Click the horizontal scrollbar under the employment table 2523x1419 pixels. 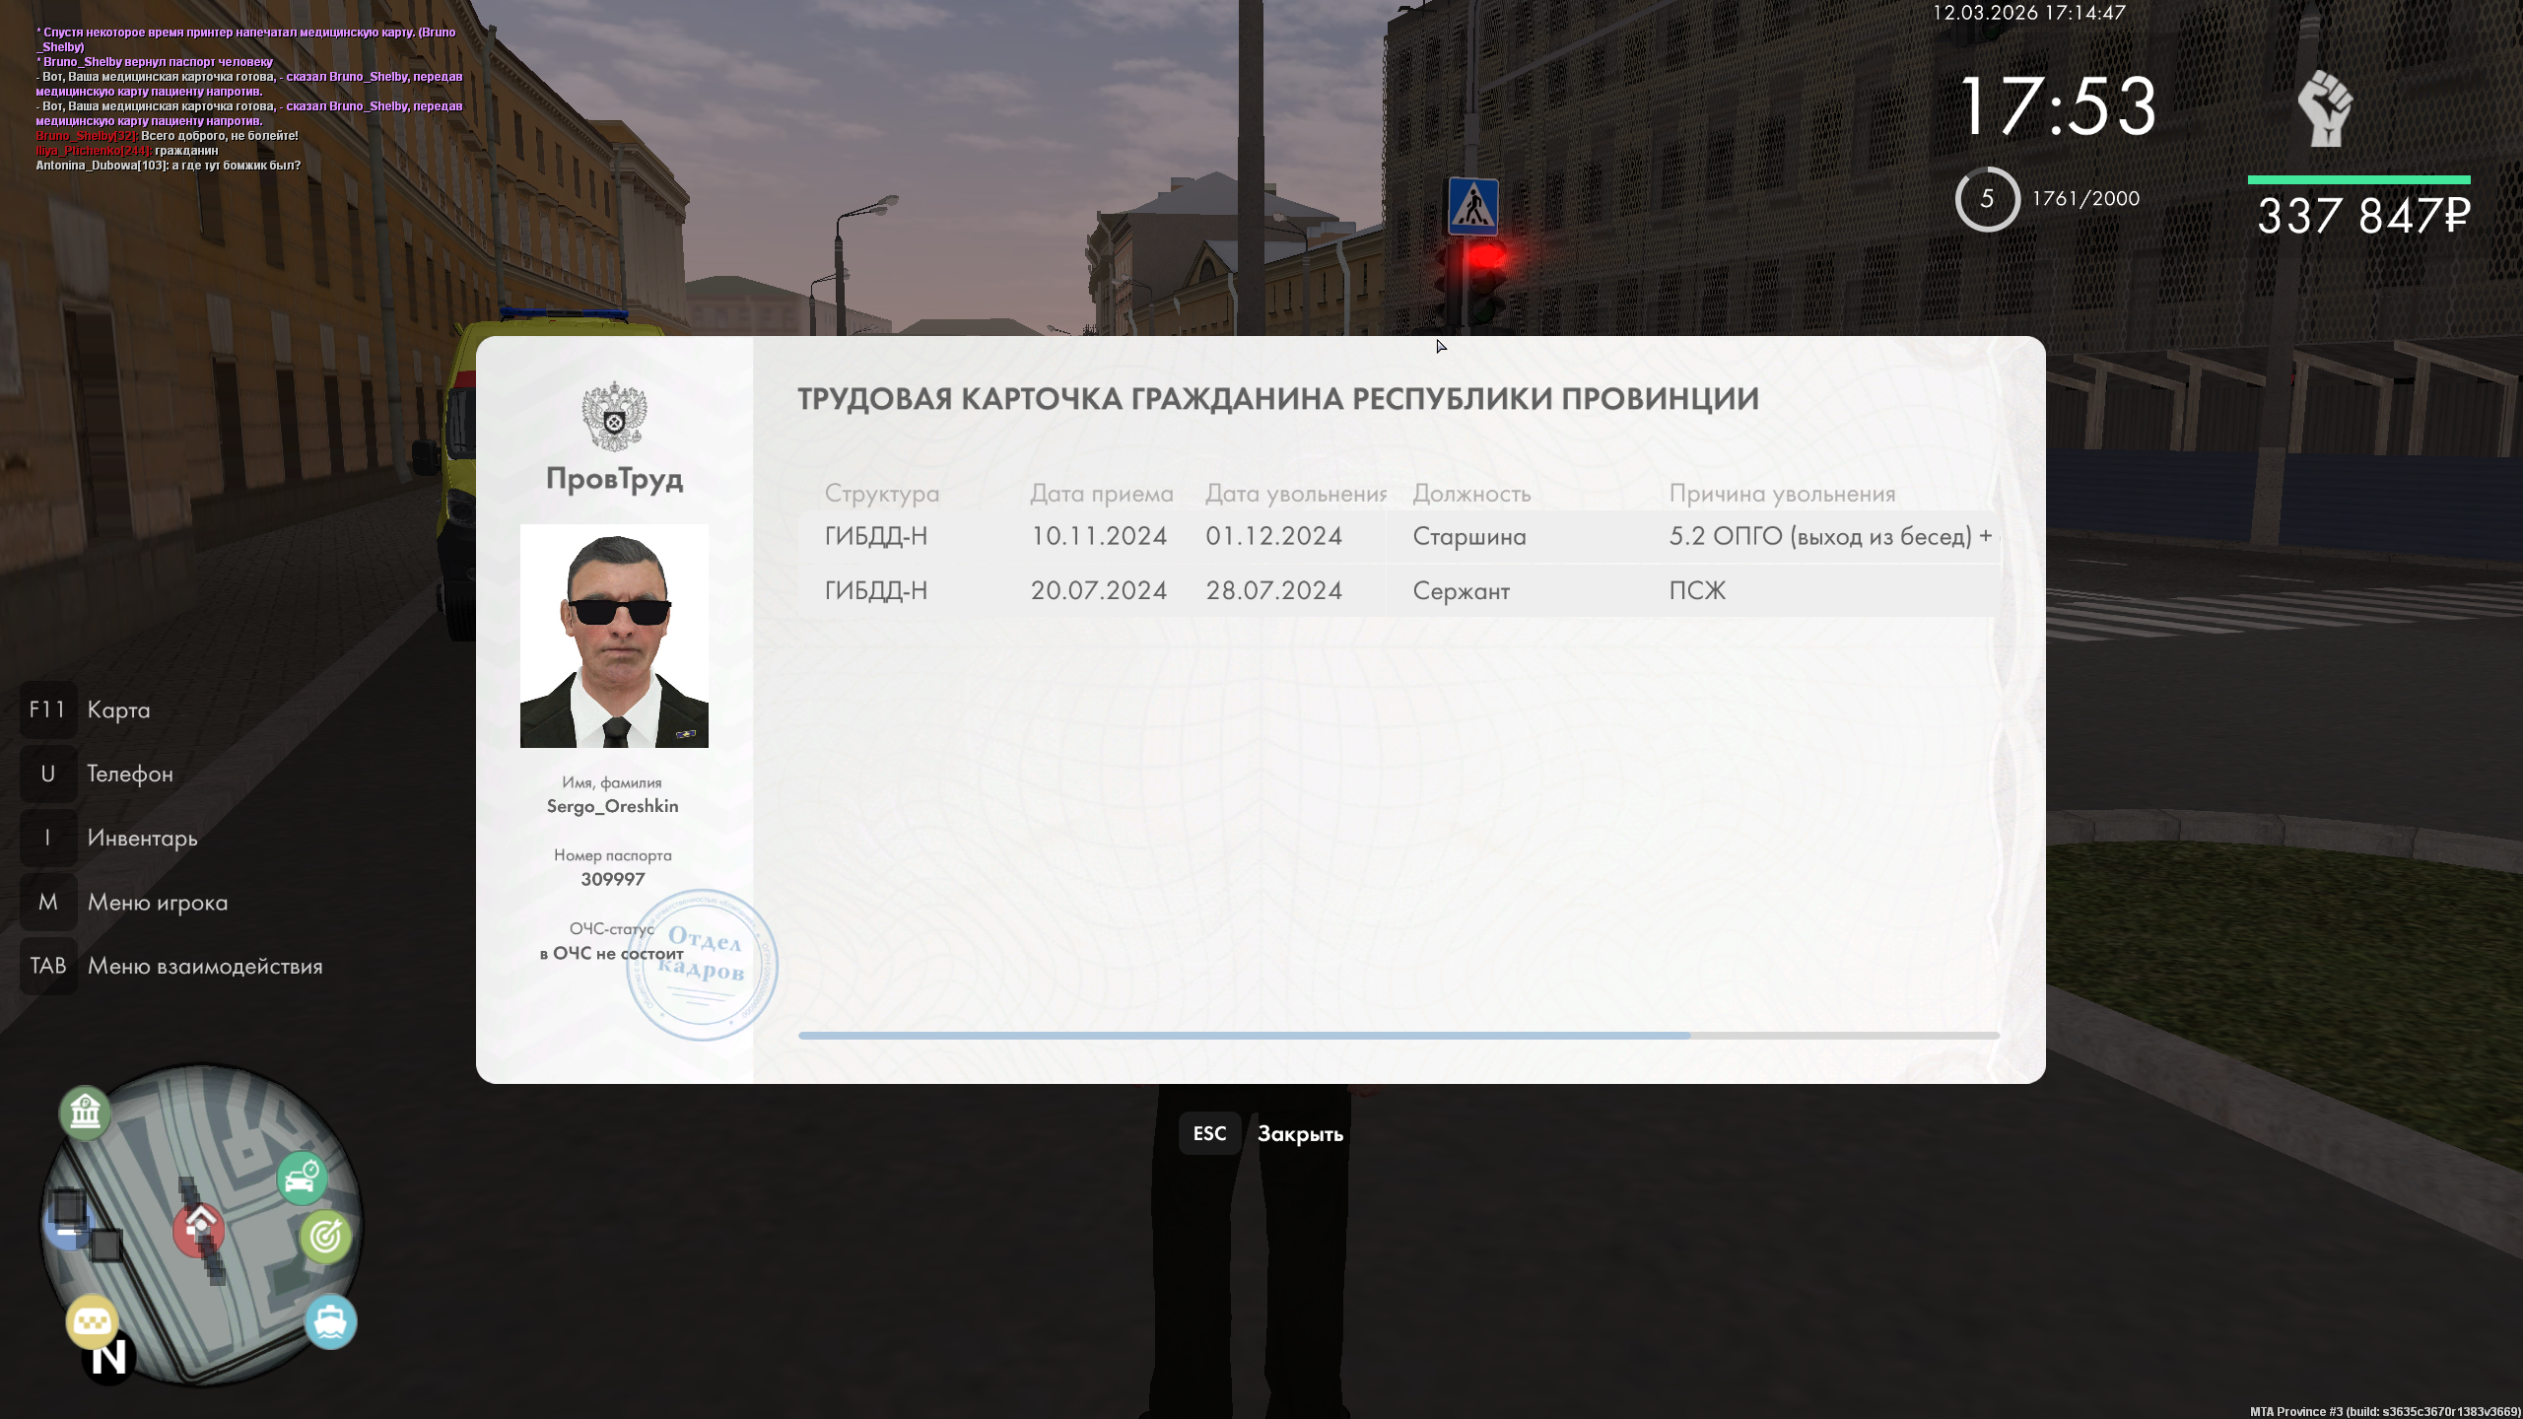(x=1244, y=1036)
